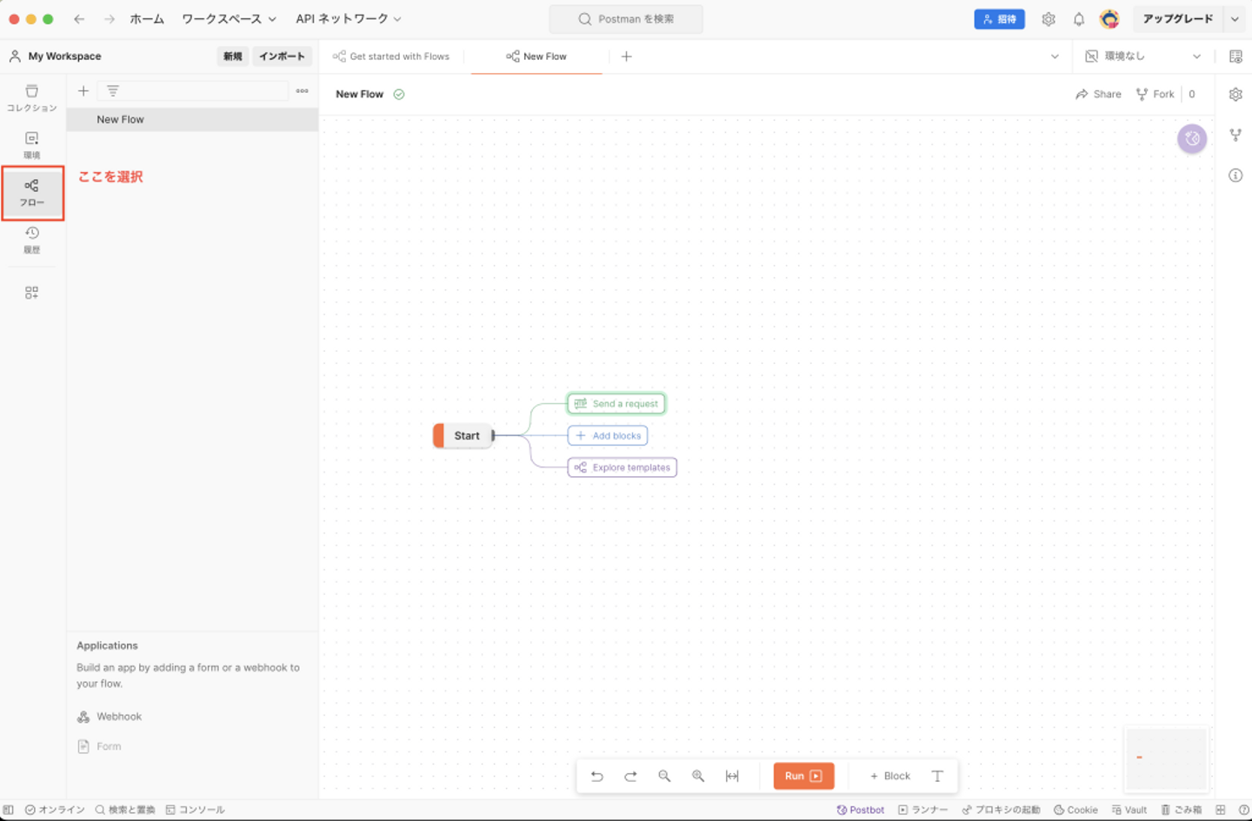The image size is (1252, 821).
Task: Start the proxy from status bar
Action: pyautogui.click(x=1001, y=810)
